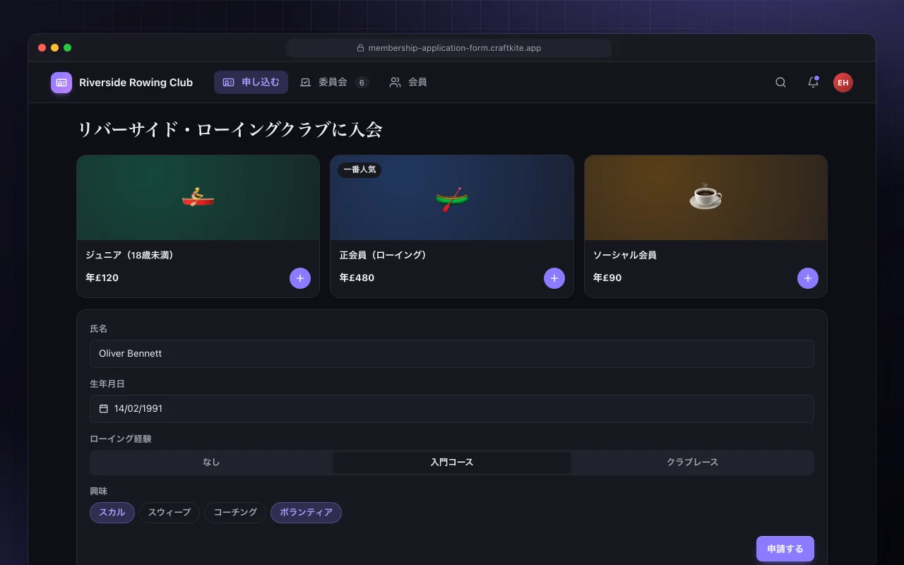Toggle the スカル interest chip

click(x=112, y=513)
